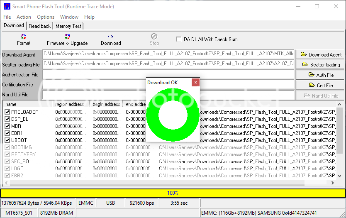Image resolution: width=346 pixels, height=218 pixels.
Task: Uncheck the PRELOADER partition
Action: point(7,112)
